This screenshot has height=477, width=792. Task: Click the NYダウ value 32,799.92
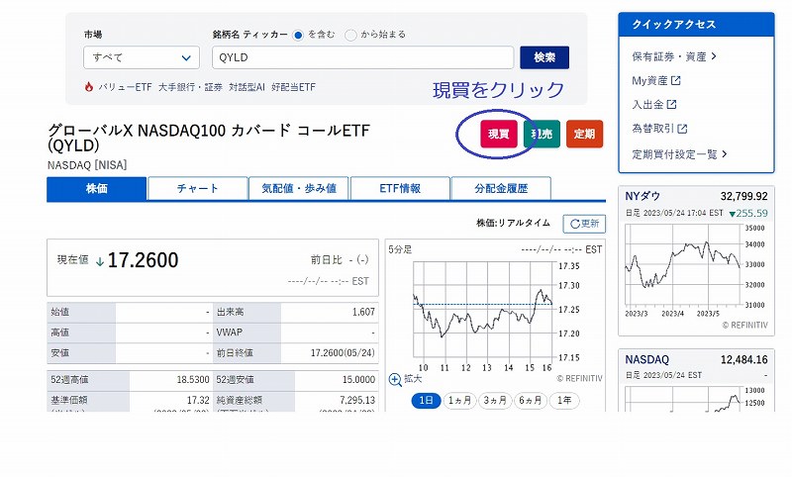point(744,196)
